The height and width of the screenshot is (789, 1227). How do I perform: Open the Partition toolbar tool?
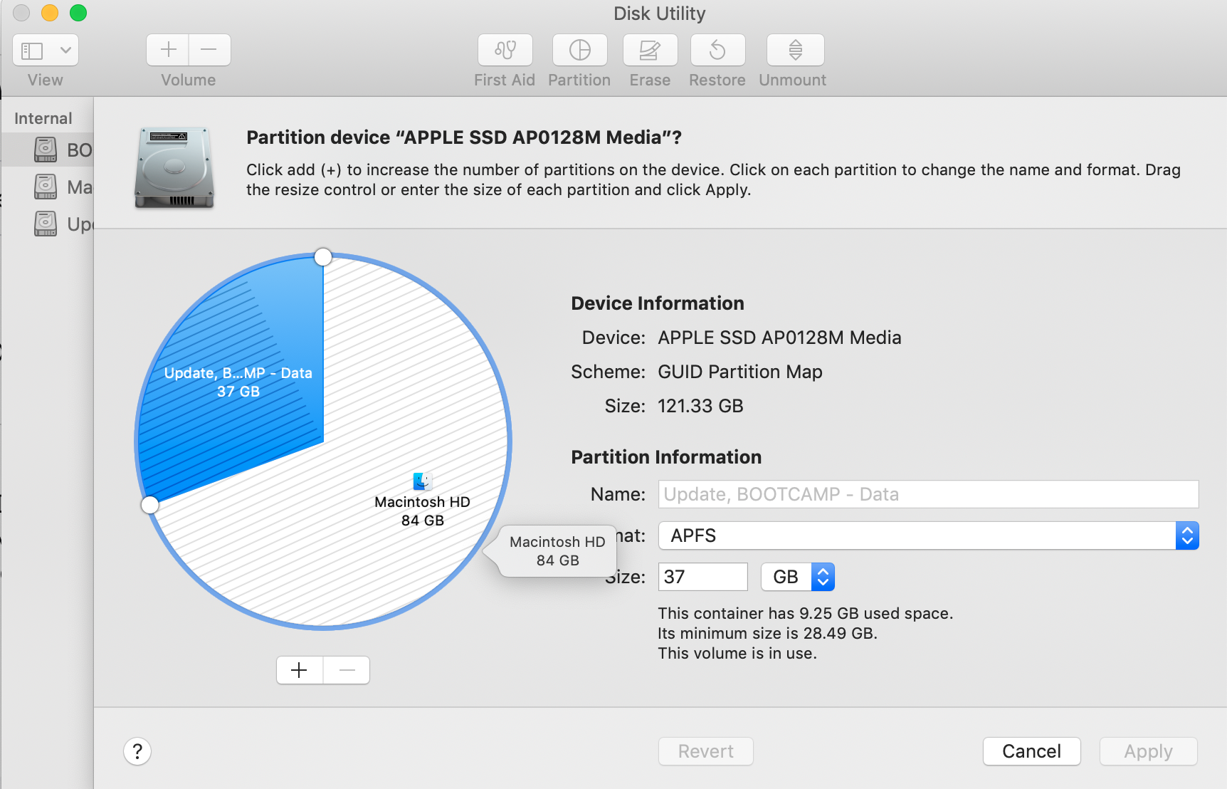(580, 50)
